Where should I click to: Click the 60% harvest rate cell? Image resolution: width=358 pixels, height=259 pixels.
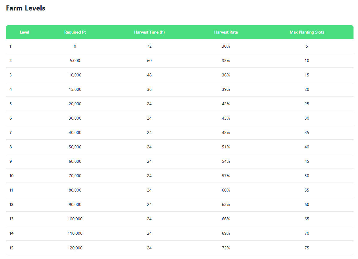(x=226, y=190)
